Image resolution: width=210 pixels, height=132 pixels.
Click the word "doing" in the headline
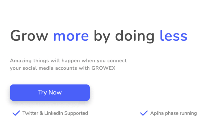135,36
